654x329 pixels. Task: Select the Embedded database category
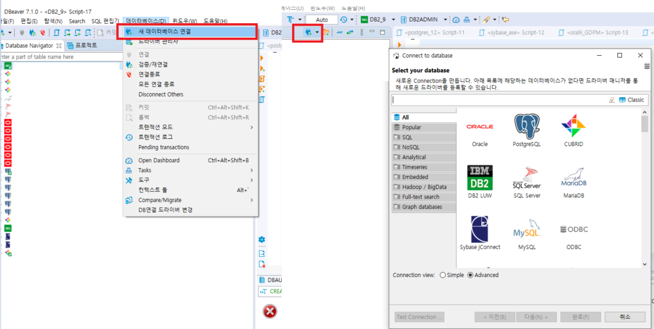coord(424,177)
